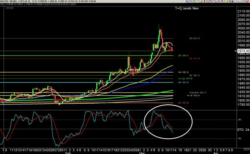The height and width of the screenshot is (154, 250).
Task: Click the QP pivot level label
Action: point(195,96)
